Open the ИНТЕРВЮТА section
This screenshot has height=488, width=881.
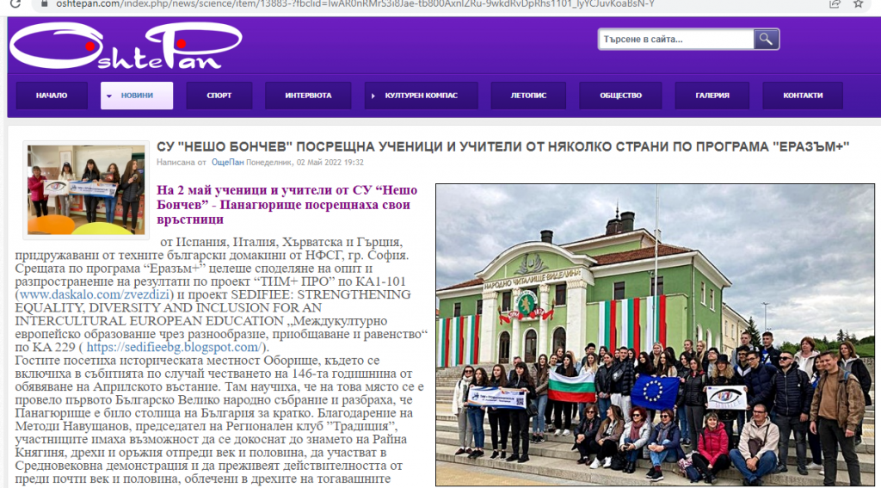[x=308, y=96]
